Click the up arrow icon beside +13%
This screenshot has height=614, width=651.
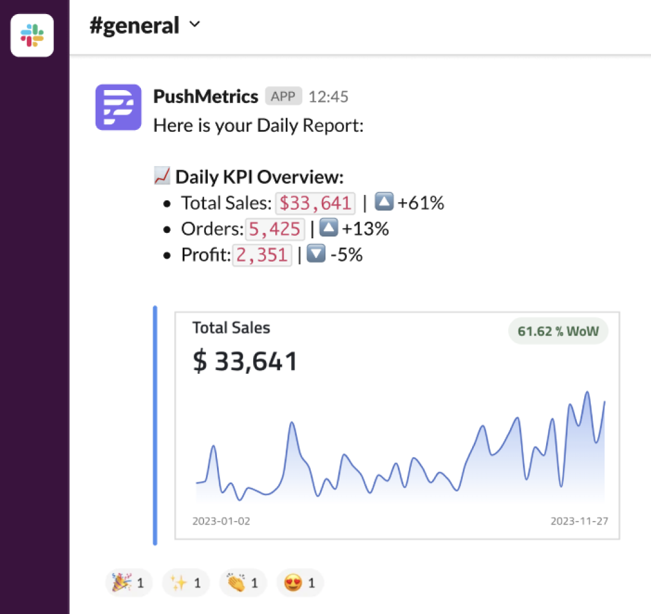329,229
